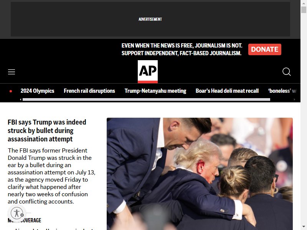Viewport: 307px width, 230px height.
Task: Click the red live dot indicator
Action: tap(11, 91)
